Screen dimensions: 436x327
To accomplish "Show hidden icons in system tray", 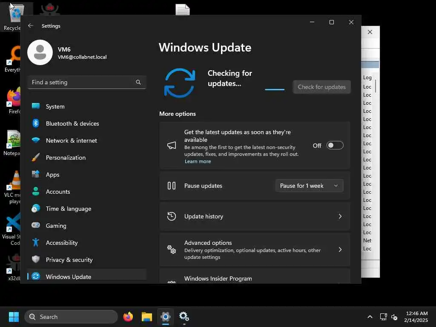I will click(370, 317).
